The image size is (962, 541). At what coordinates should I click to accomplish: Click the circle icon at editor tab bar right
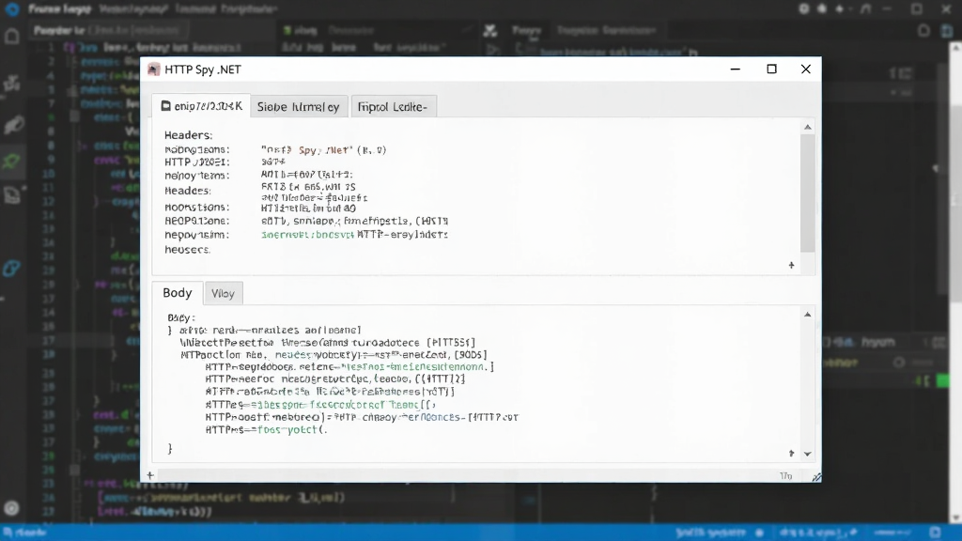(923, 31)
